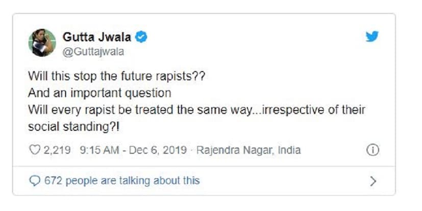
Task: Open Gutta Jwala's profile picture
Action: point(42,43)
